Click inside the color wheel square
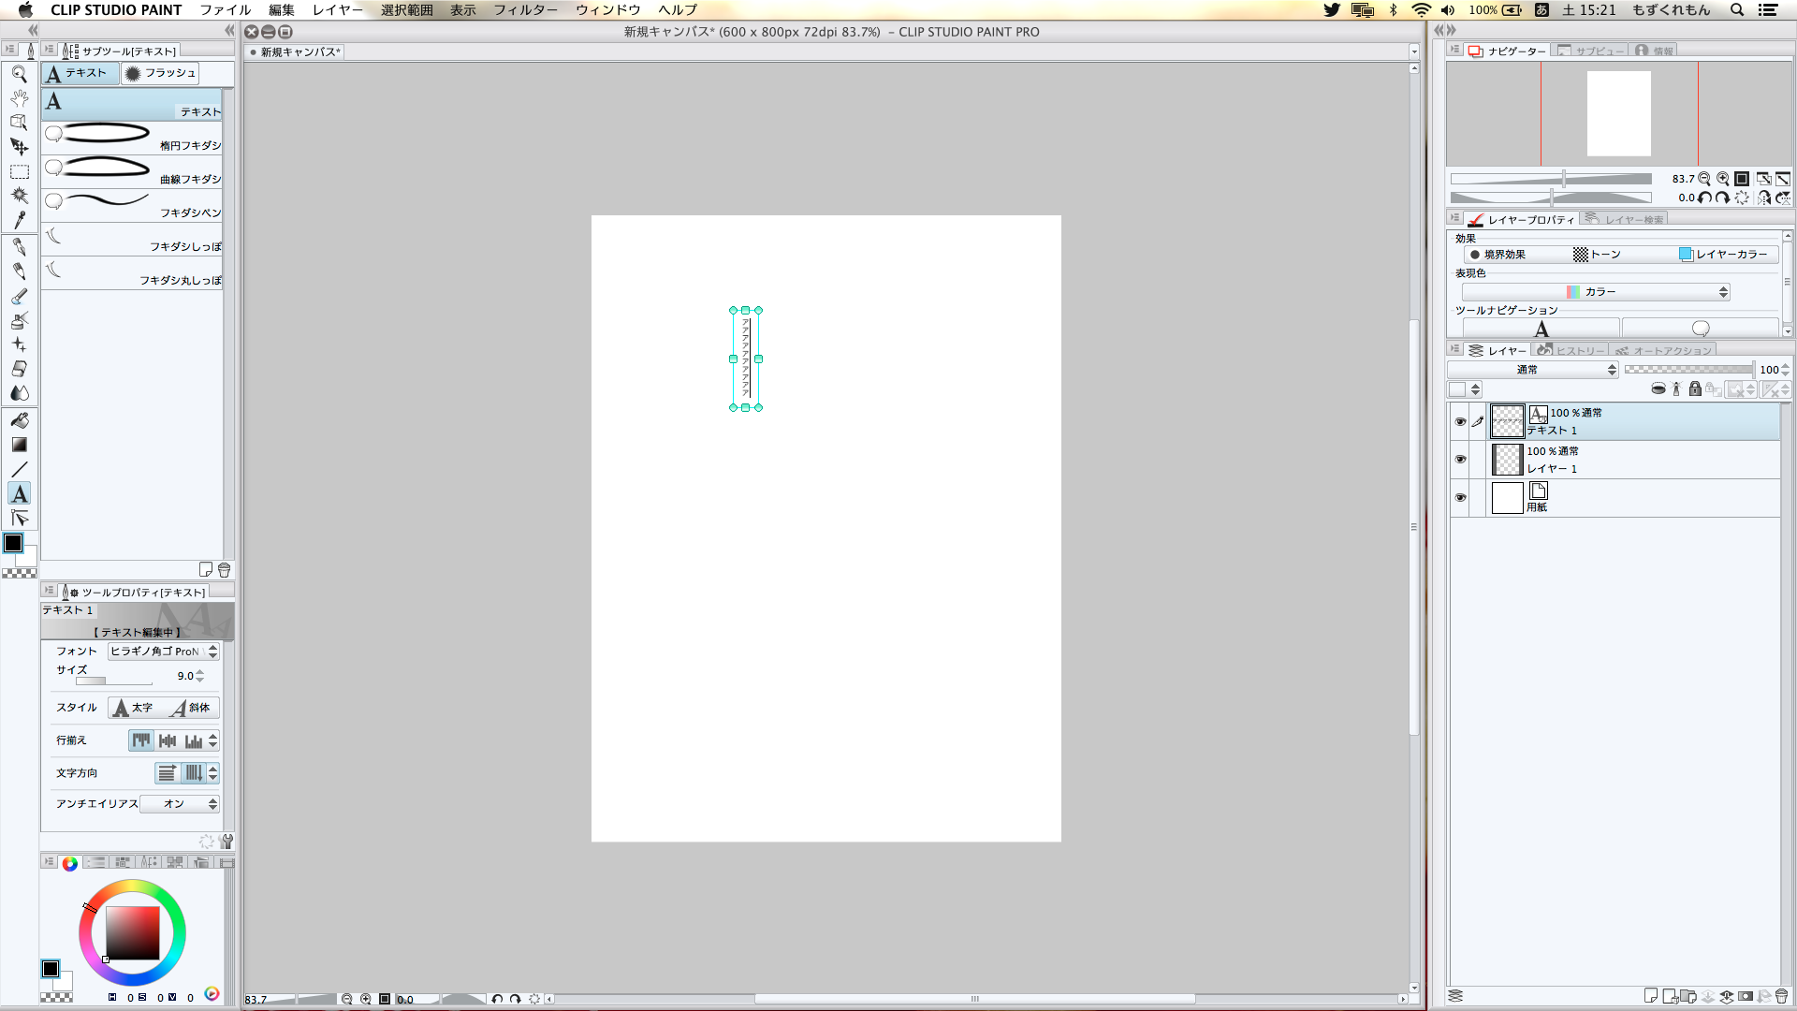 coord(132,932)
